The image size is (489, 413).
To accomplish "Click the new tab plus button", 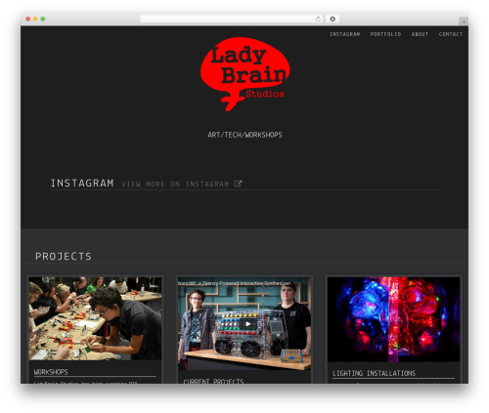I will point(464,21).
